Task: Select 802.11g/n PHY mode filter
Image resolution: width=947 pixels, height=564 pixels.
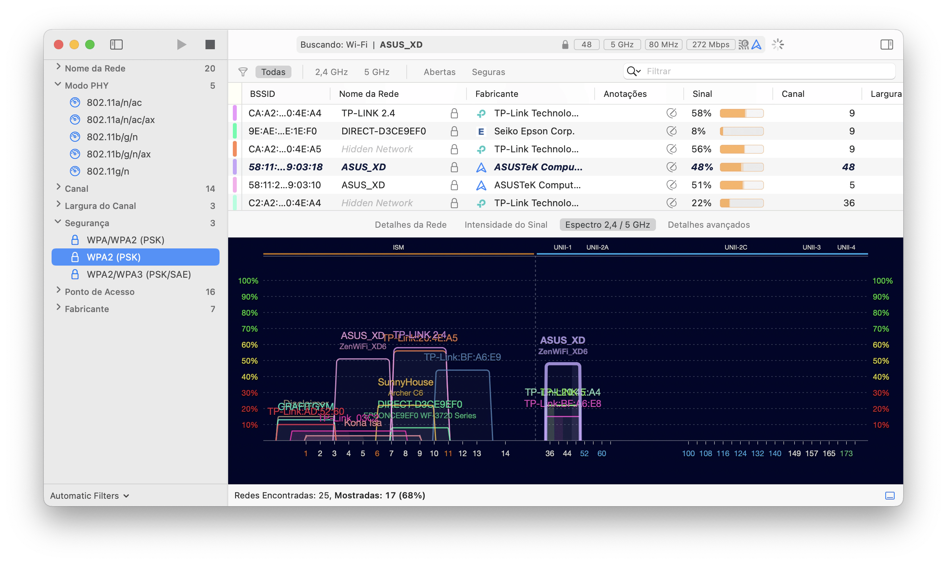Action: [x=135, y=171]
